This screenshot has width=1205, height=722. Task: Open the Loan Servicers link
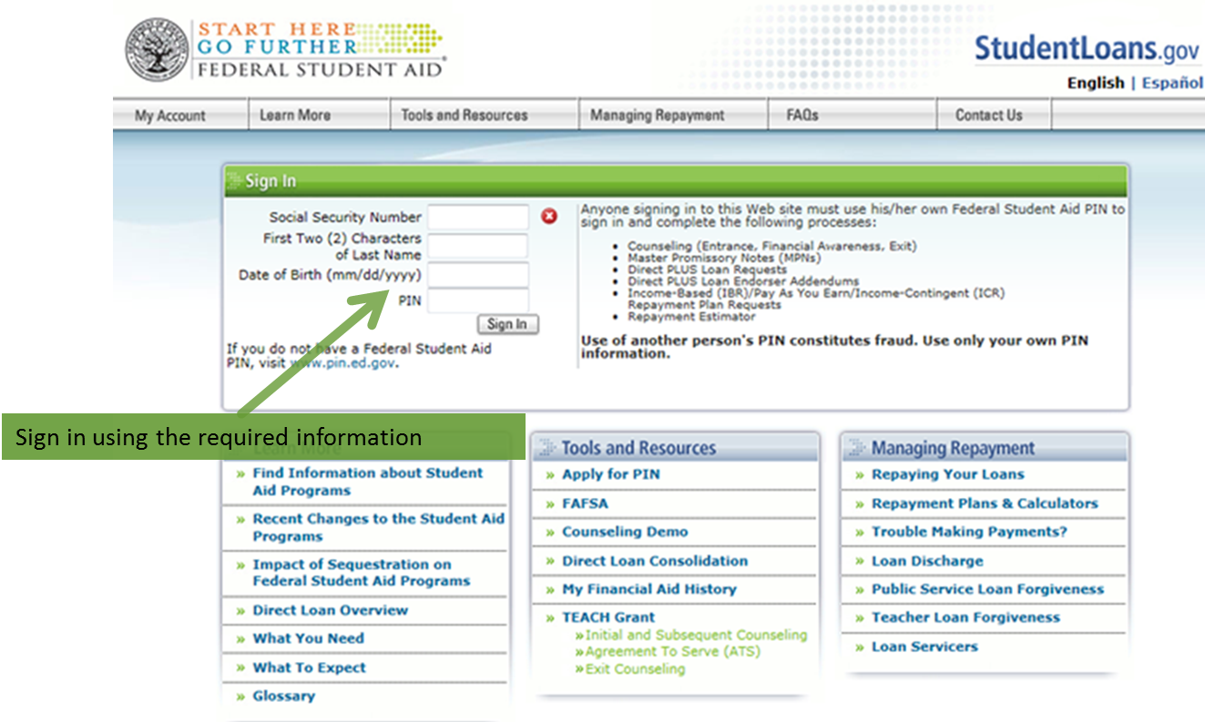[x=924, y=646]
